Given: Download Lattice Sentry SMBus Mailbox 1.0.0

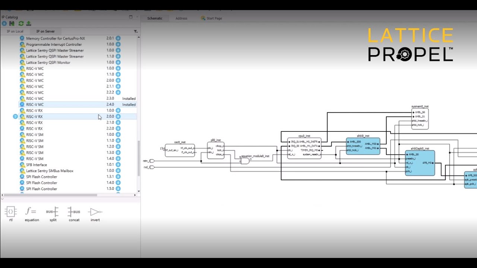Looking at the screenshot, I should pos(118,170).
